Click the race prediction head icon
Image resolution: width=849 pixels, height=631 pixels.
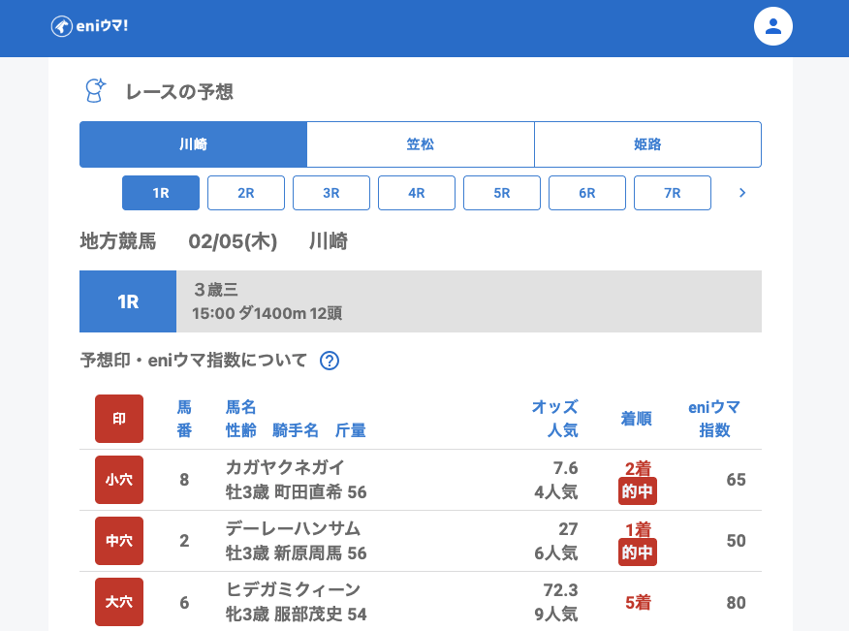click(95, 91)
